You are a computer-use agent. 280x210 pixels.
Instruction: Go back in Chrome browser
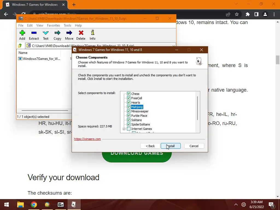pos(6,14)
